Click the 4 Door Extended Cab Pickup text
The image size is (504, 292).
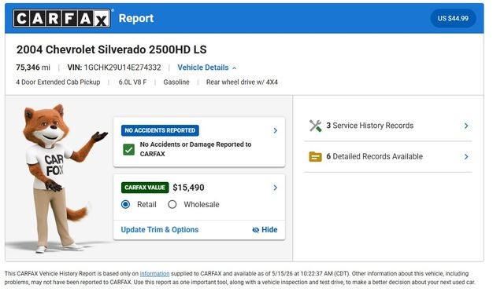pos(58,82)
